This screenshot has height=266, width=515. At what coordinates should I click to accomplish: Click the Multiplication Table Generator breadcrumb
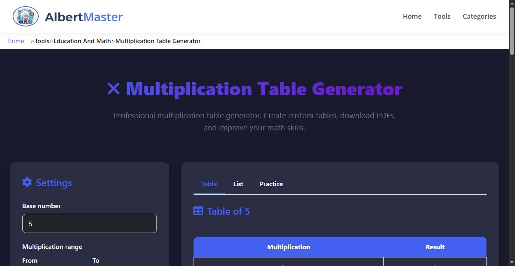(x=158, y=41)
